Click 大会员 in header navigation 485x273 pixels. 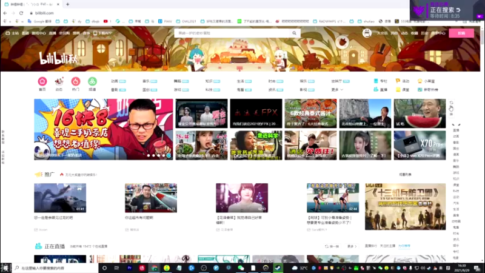tap(383, 33)
